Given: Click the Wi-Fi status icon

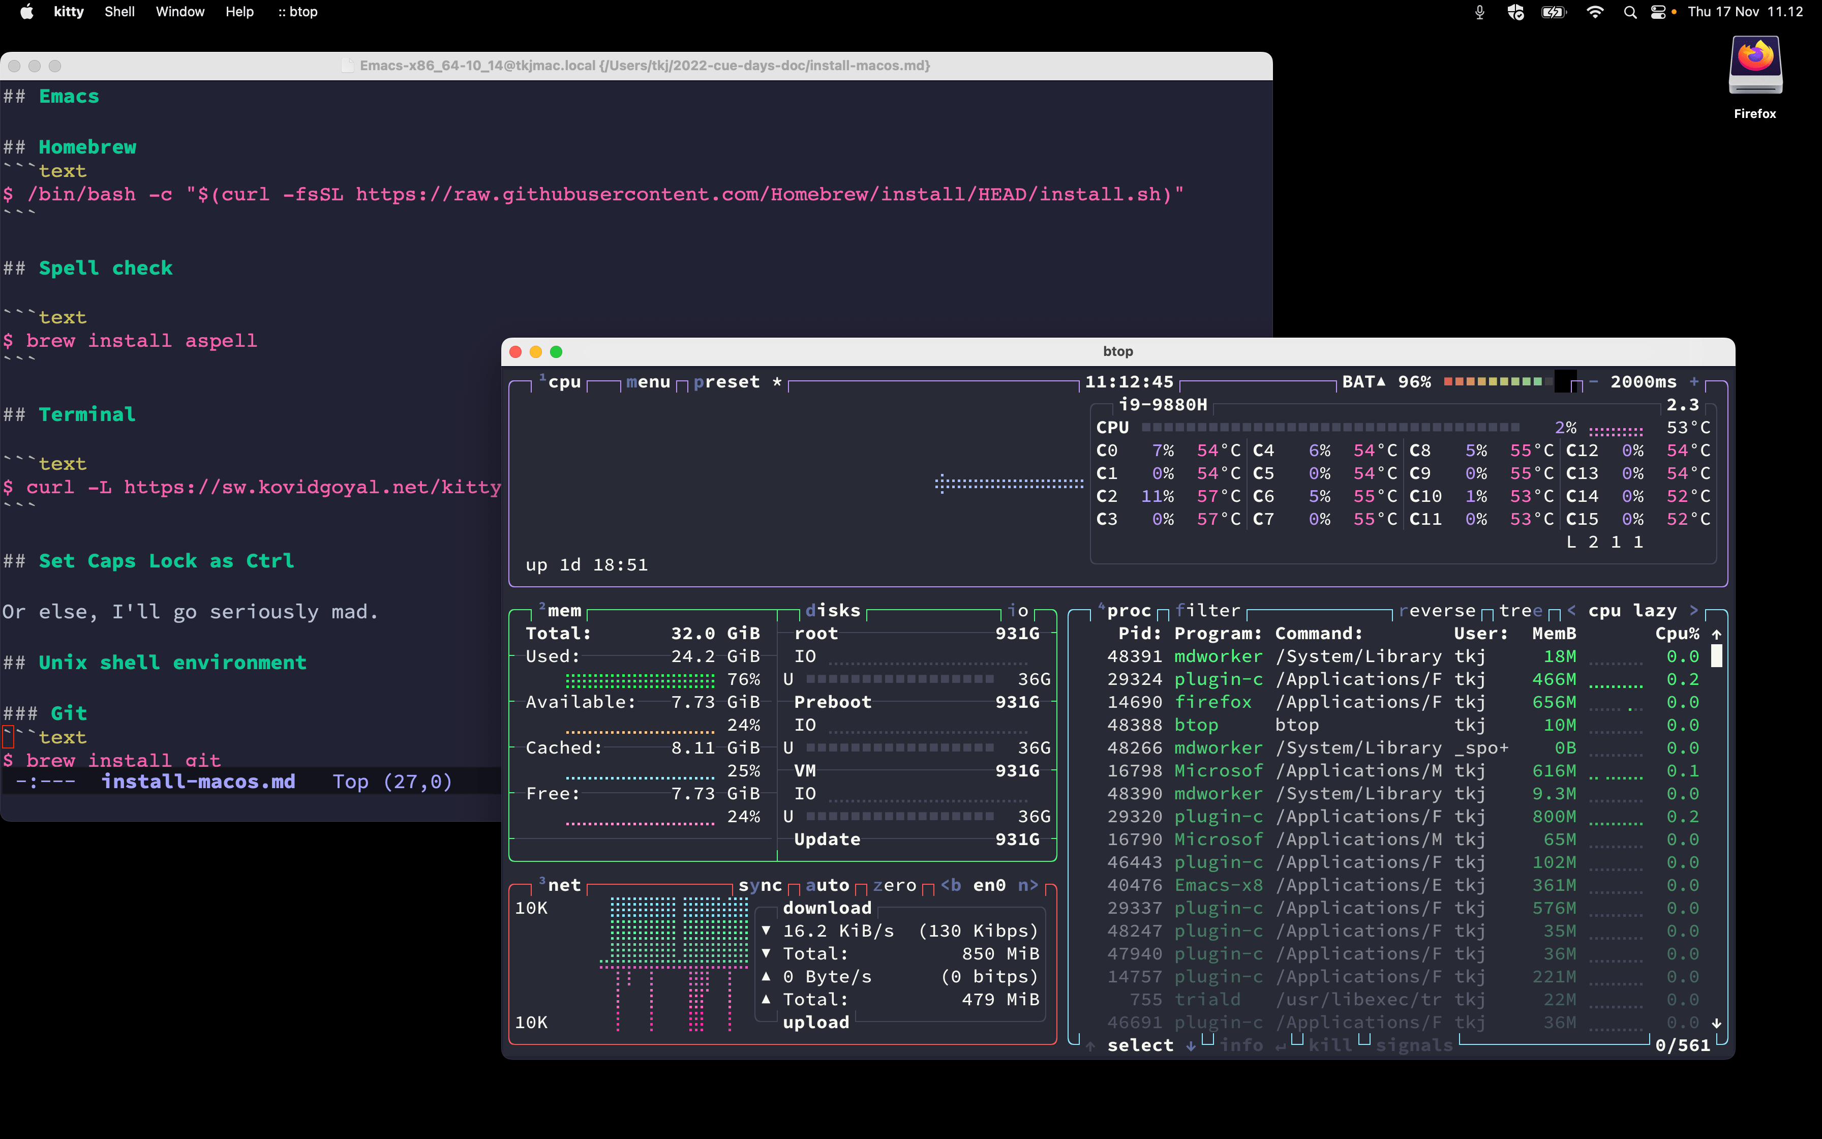Looking at the screenshot, I should 1595,12.
